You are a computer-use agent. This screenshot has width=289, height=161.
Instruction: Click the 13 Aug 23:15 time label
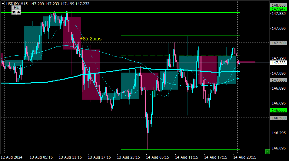(128, 157)
